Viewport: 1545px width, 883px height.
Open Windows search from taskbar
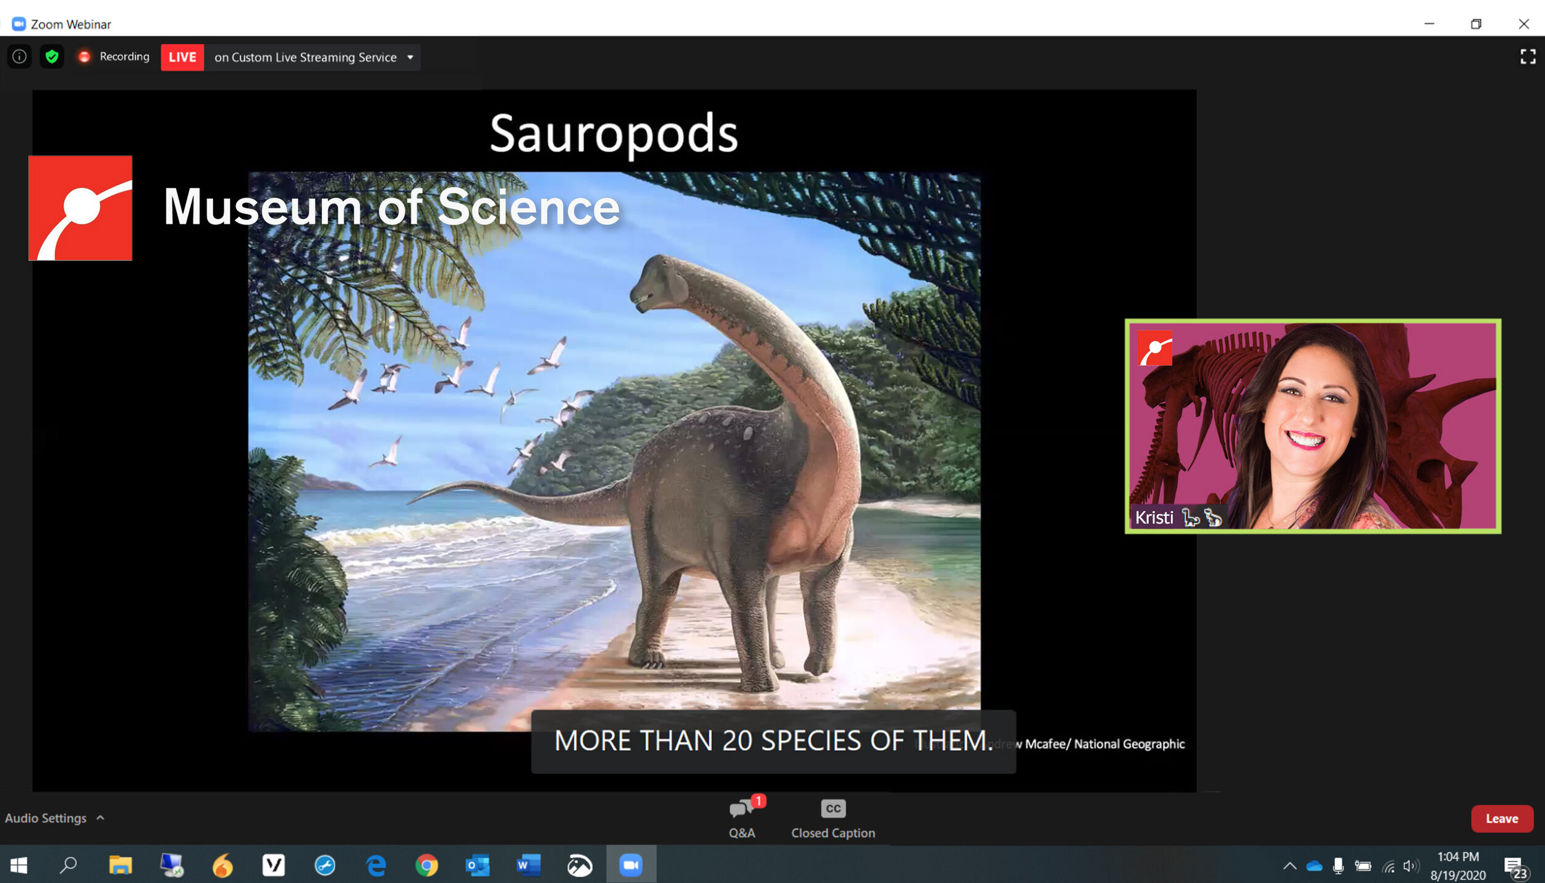[68, 865]
